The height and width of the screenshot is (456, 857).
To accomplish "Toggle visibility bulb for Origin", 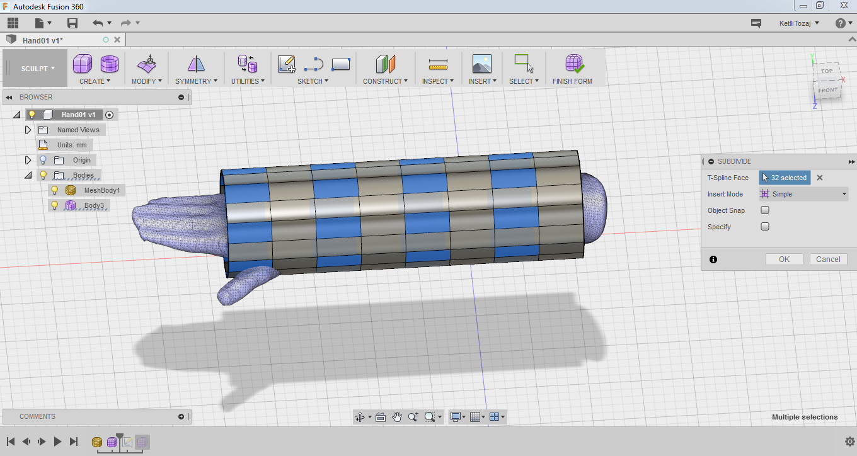I will click(x=43, y=160).
